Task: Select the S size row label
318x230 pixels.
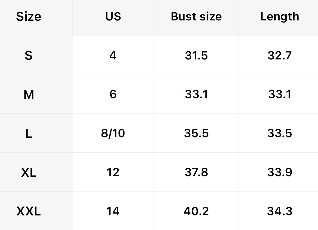Action: (28, 56)
